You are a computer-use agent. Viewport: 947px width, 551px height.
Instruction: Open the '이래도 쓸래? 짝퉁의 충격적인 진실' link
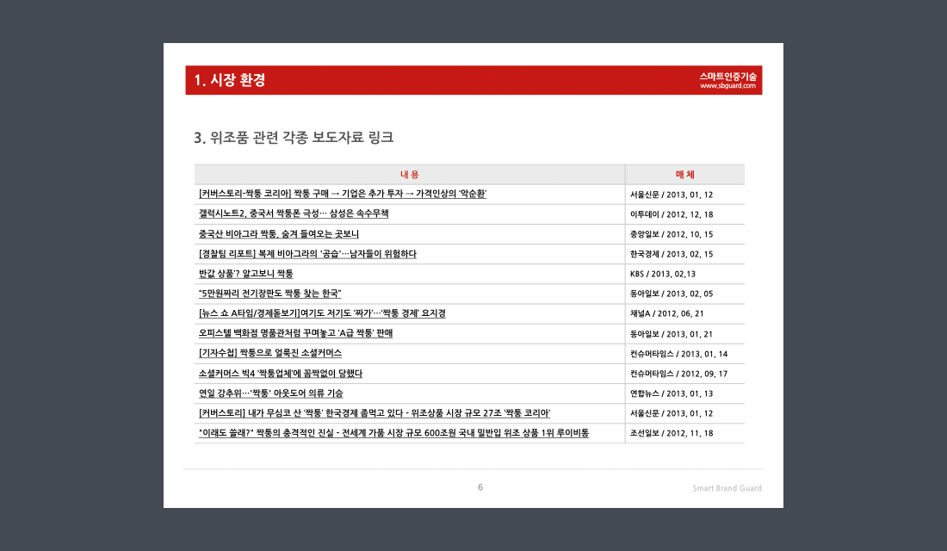click(x=393, y=433)
